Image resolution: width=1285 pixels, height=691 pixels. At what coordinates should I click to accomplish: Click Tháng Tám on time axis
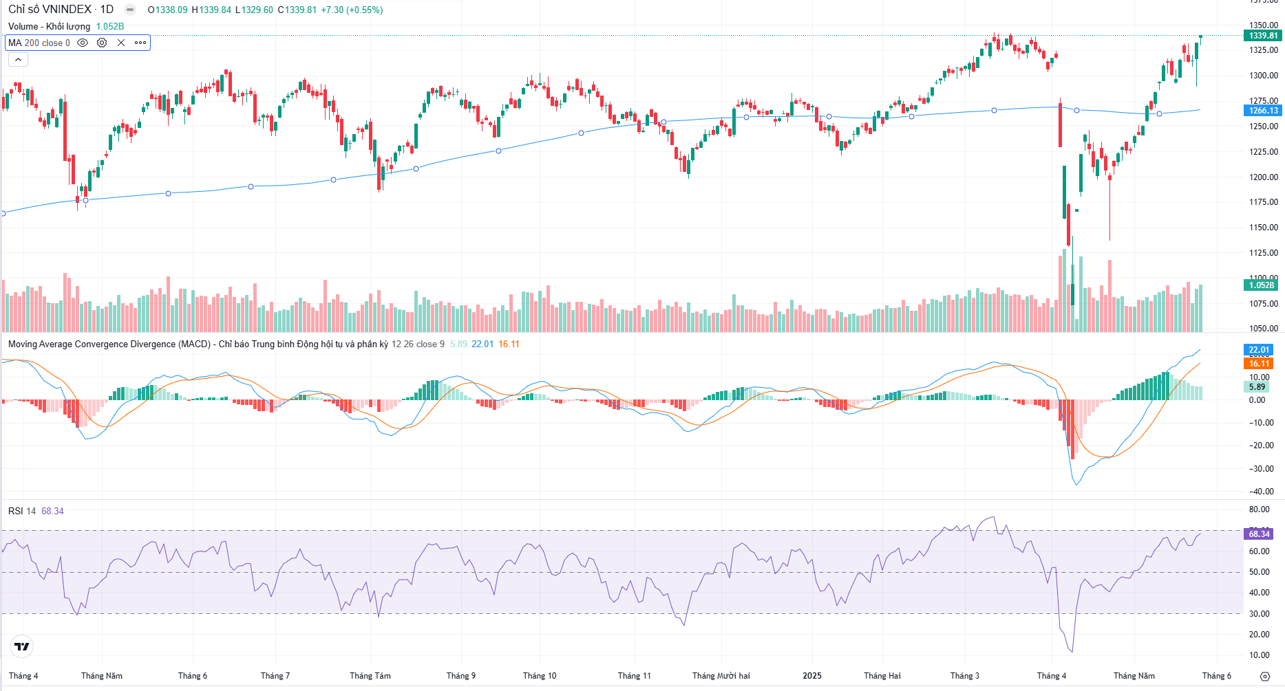(370, 676)
